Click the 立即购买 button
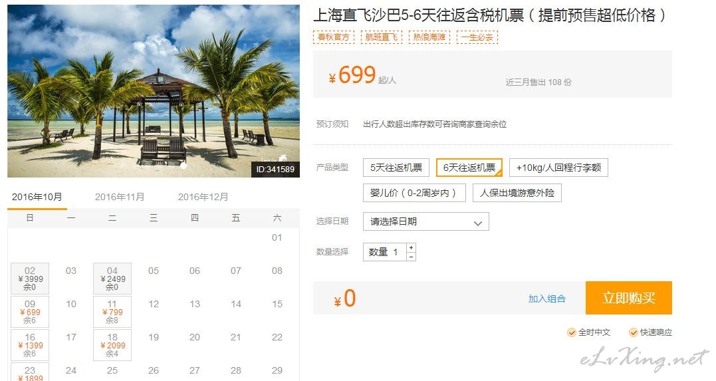 pos(629,298)
